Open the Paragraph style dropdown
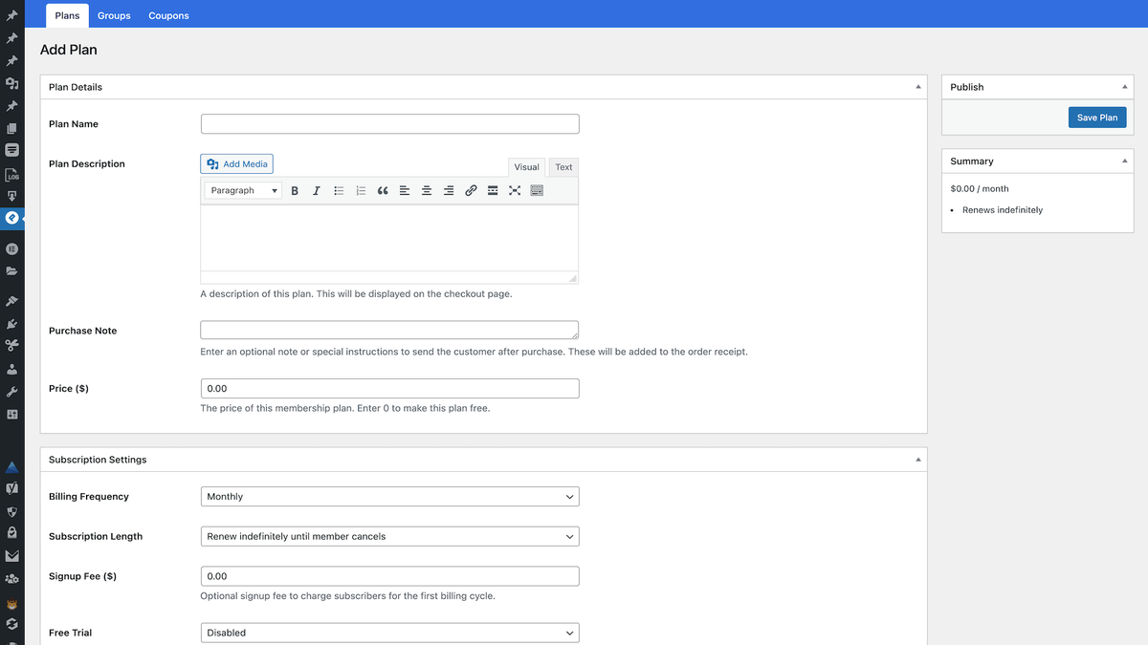The height and width of the screenshot is (645, 1148). tap(242, 190)
